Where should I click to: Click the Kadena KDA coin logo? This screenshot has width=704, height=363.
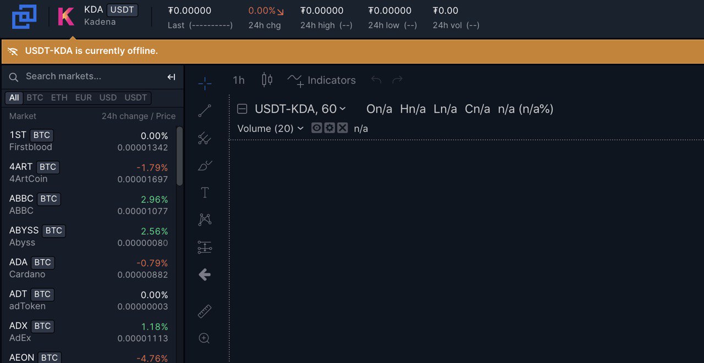66,16
